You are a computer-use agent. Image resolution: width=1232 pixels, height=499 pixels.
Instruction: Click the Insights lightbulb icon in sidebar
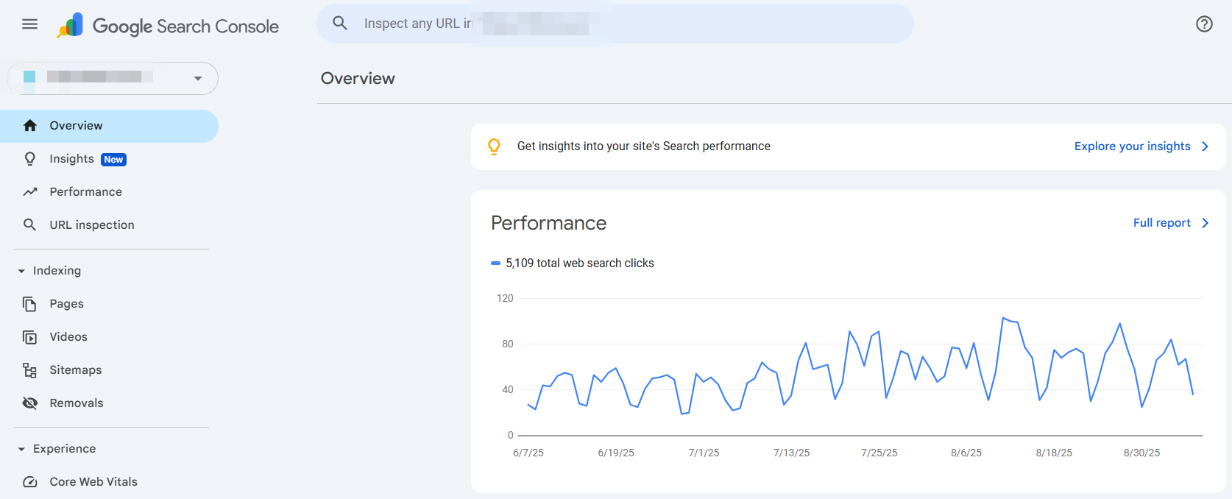[x=30, y=159]
